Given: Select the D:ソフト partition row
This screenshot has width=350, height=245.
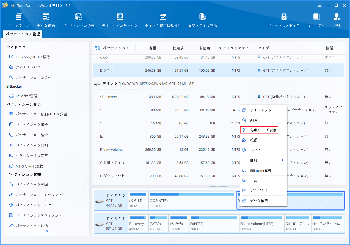Looking at the screenshot, I should tap(219, 70).
